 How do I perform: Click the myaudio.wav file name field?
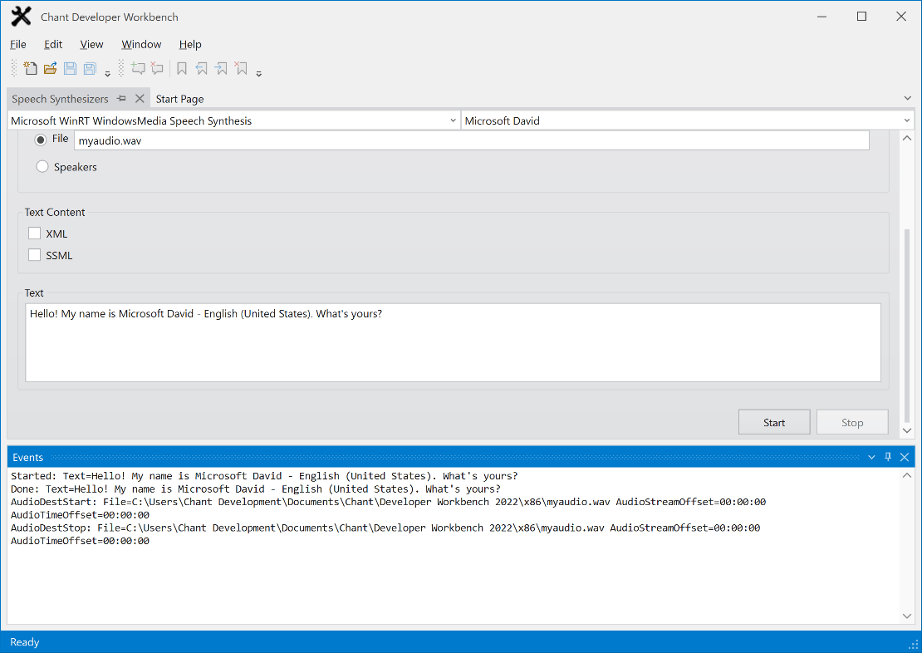pyautogui.click(x=471, y=140)
